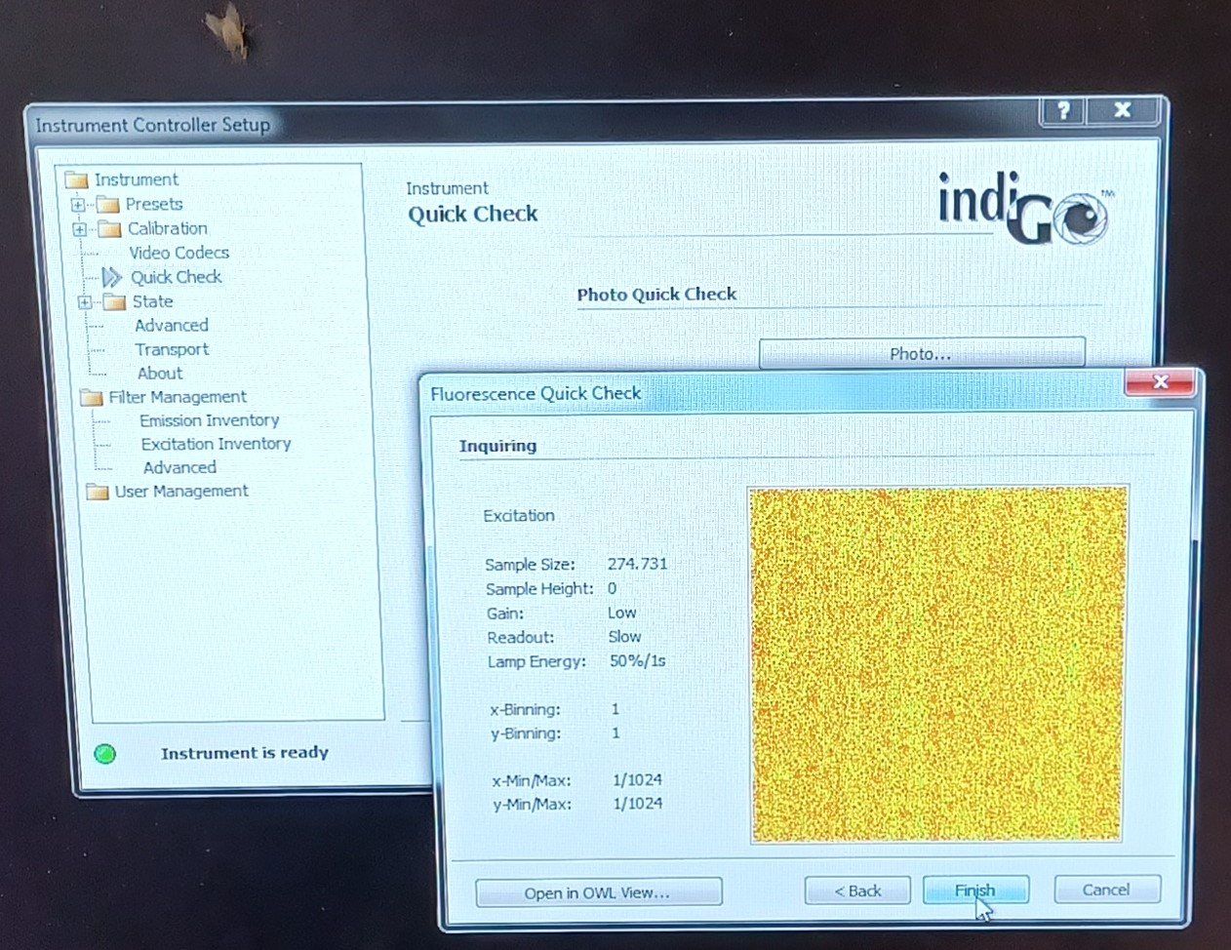Click the Excitation label in dialog
This screenshot has width=1231, height=950.
[519, 516]
